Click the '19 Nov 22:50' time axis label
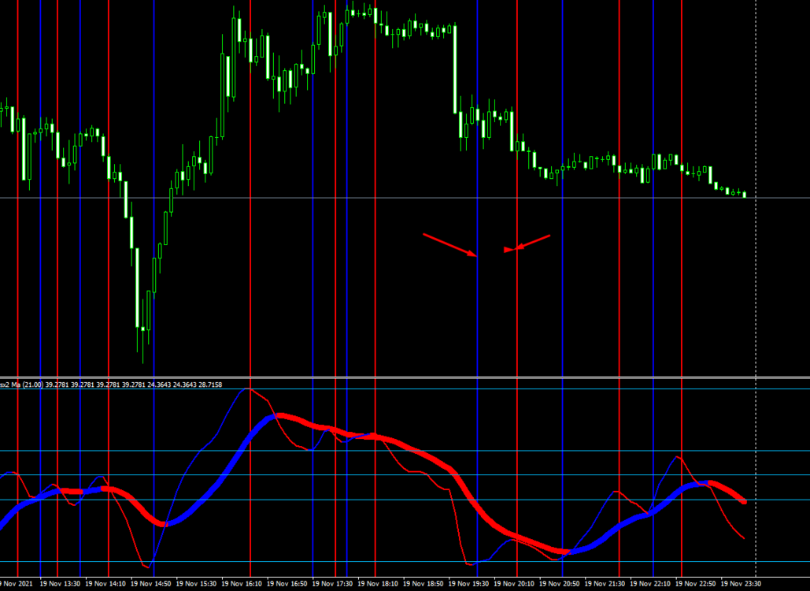Screen dimensions: 810x591 (x=696, y=584)
